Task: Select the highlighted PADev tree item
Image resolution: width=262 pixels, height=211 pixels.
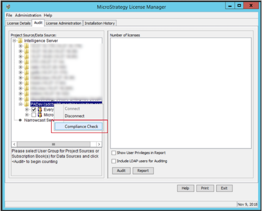Action: 66,104
